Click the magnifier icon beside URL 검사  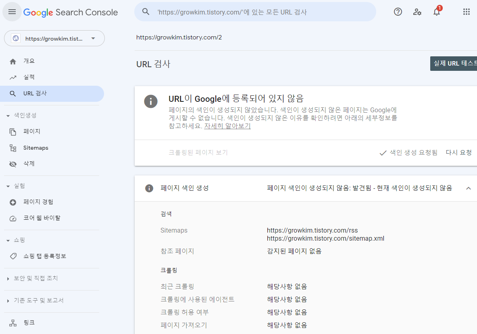13,93
